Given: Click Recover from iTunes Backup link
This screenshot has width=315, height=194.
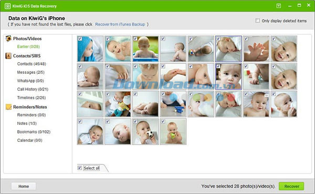Looking at the screenshot, I should (120, 25).
